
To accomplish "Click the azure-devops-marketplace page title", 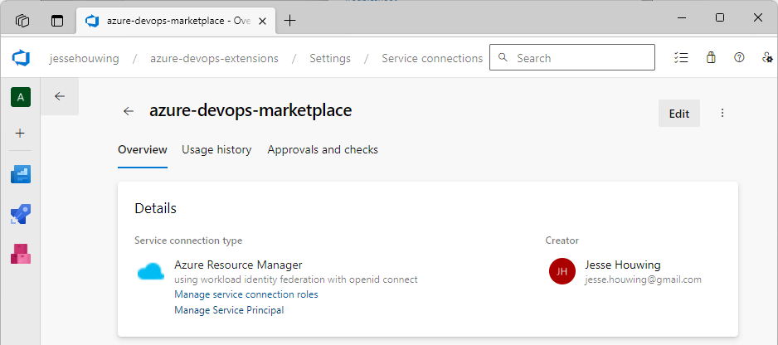I will (x=250, y=110).
